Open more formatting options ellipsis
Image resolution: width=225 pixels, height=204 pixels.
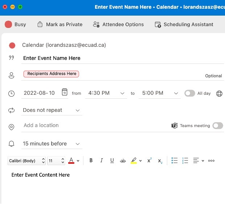tap(211, 161)
